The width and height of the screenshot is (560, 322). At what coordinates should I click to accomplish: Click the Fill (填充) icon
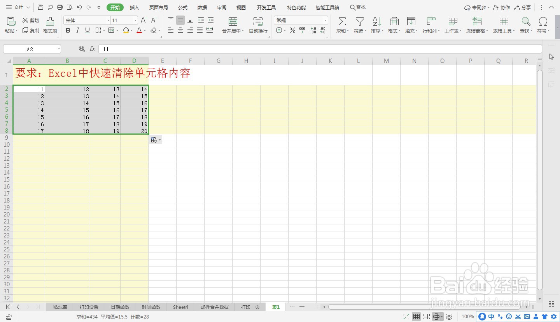411,22
